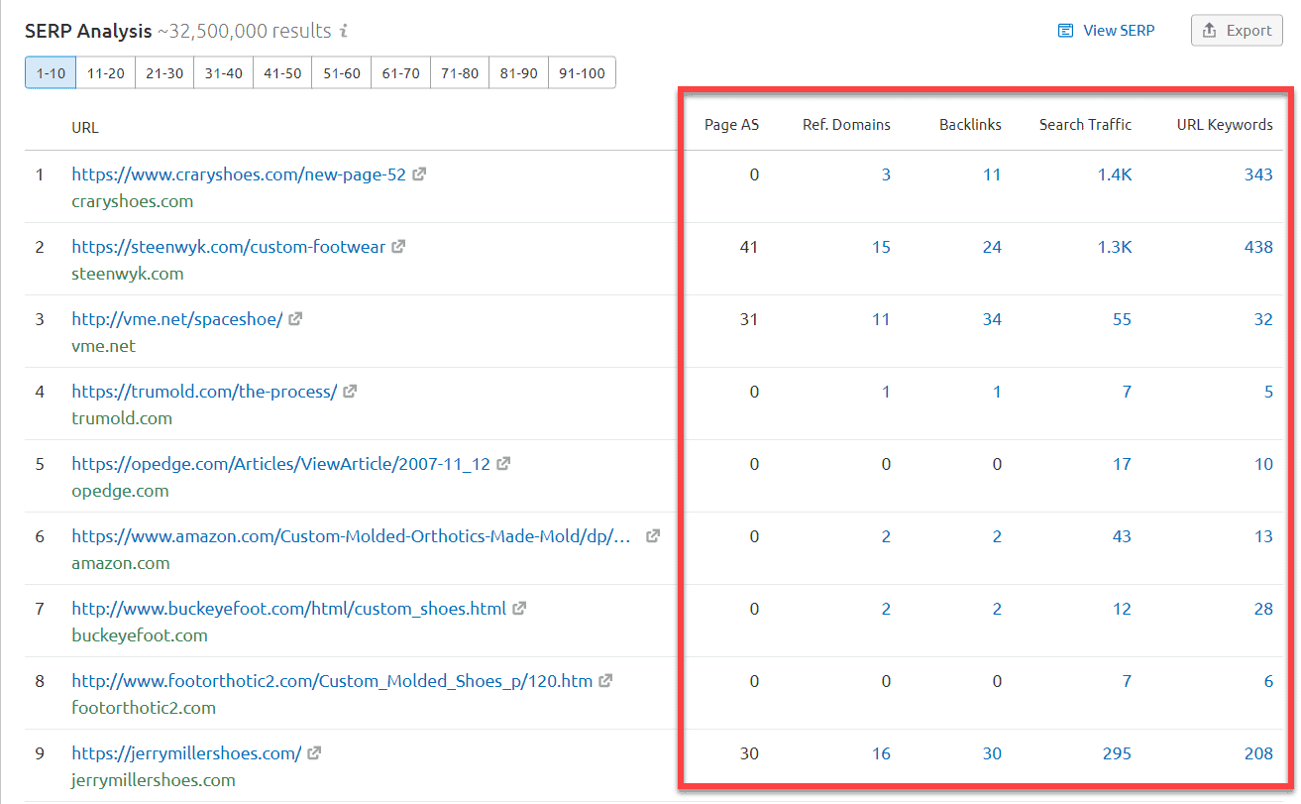Click the Backlinks column header
The image size is (1301, 804).
970,125
